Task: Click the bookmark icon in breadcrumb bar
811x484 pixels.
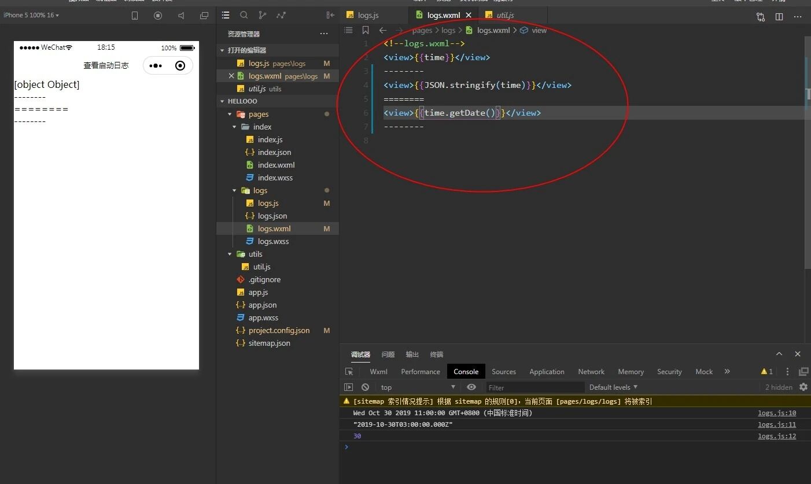Action: 366,30
